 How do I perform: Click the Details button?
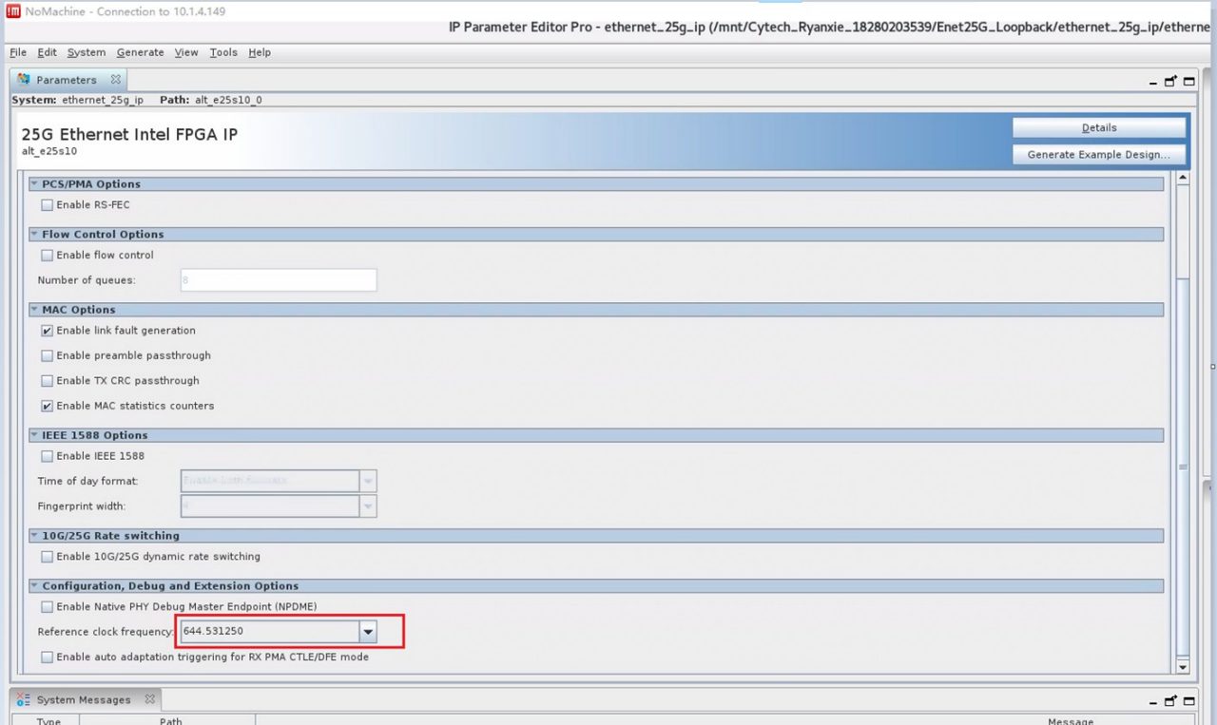tap(1098, 127)
